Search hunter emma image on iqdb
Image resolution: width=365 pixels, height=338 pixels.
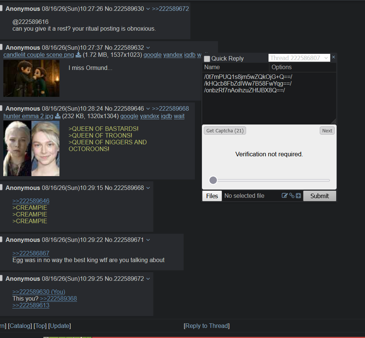(167, 116)
